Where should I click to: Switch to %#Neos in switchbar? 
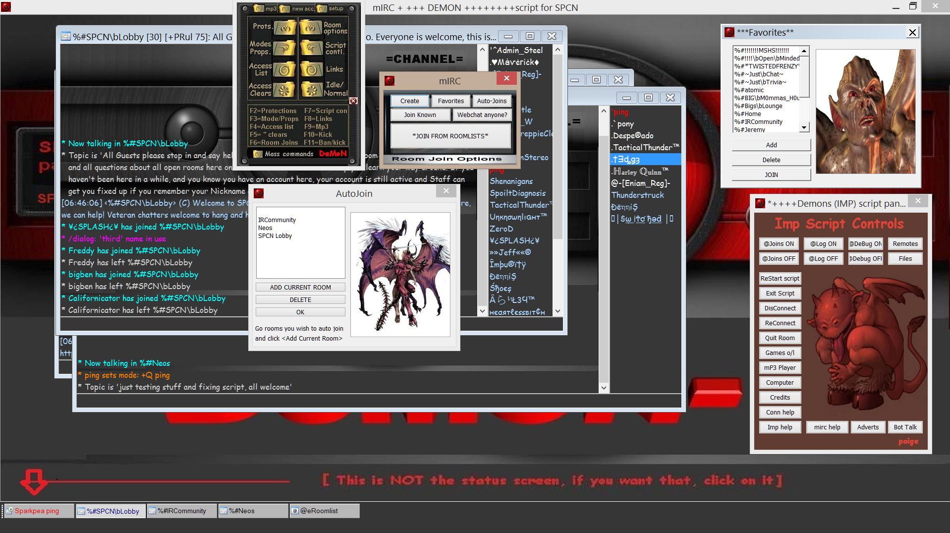(253, 511)
